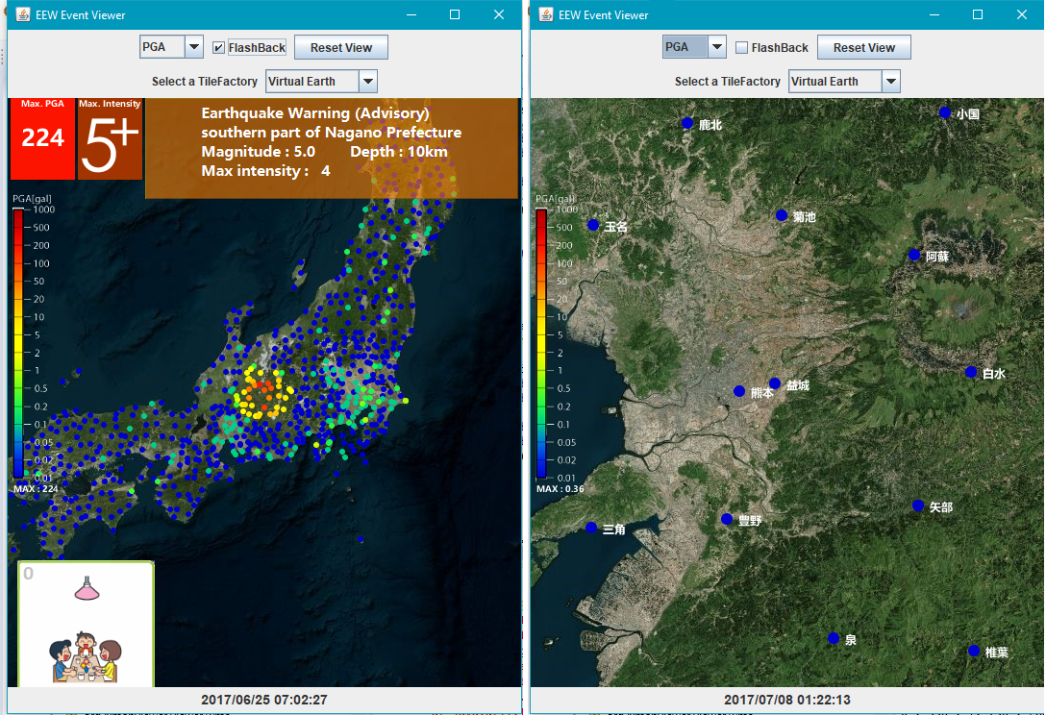This screenshot has width=1046, height=715.
Task: Click the 三角 station blue dot
Action: [x=591, y=528]
